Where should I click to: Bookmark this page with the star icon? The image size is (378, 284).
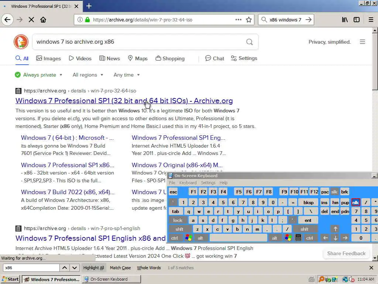[249, 20]
